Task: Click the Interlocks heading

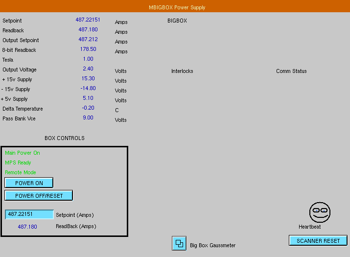Action: (x=182, y=71)
